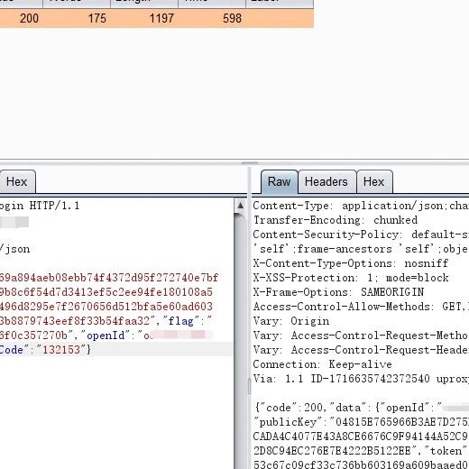Screen dimensions: 469x469
Task: Click the X-XSS-Protection header line
Action: [351, 278]
